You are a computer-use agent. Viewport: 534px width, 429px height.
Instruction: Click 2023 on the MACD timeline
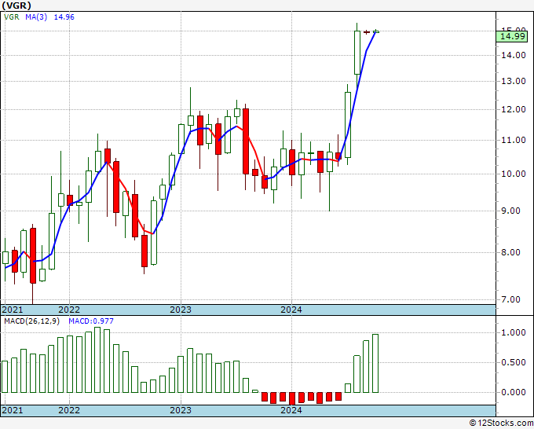[181, 410]
